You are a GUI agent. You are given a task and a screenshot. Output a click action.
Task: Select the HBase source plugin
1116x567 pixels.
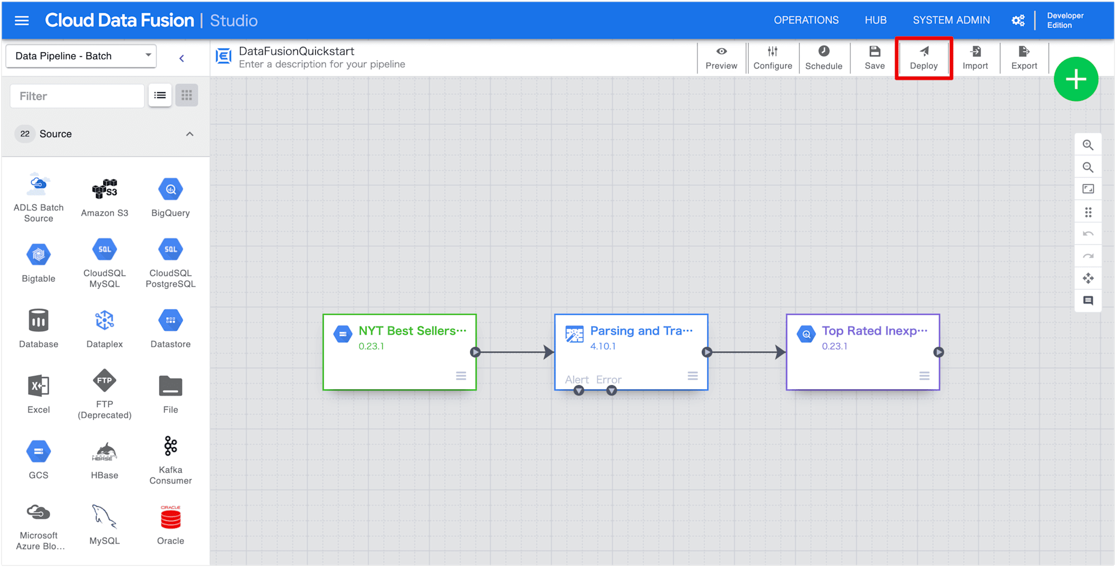click(104, 460)
